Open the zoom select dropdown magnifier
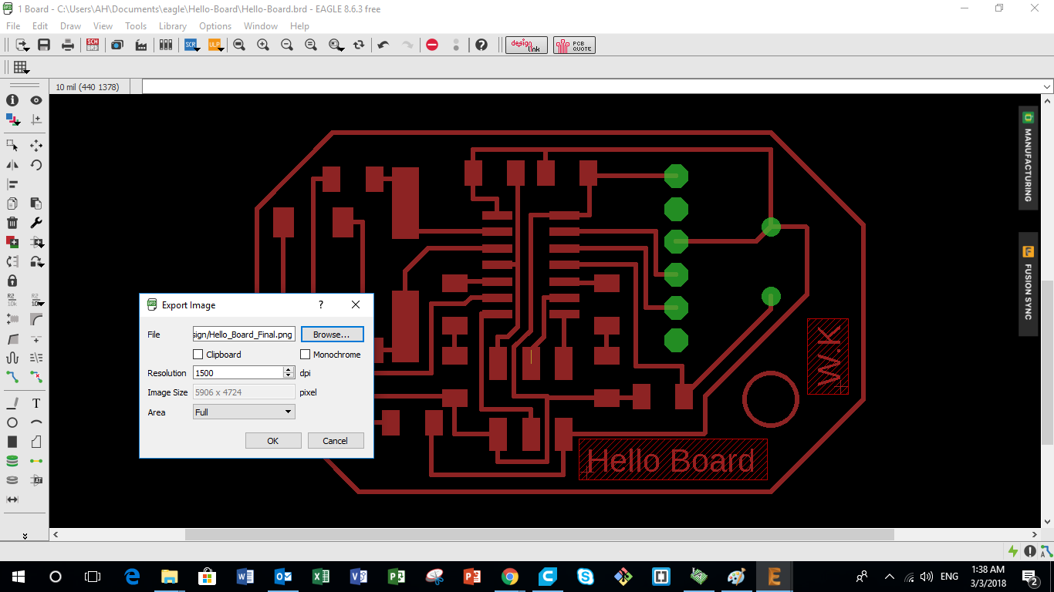The height and width of the screenshot is (592, 1054). coord(336,45)
